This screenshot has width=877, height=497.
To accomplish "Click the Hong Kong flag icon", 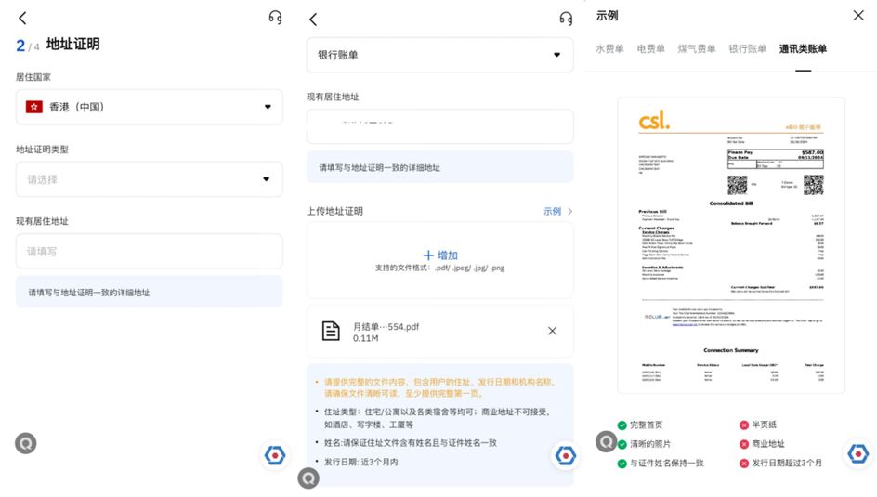I will [34, 107].
